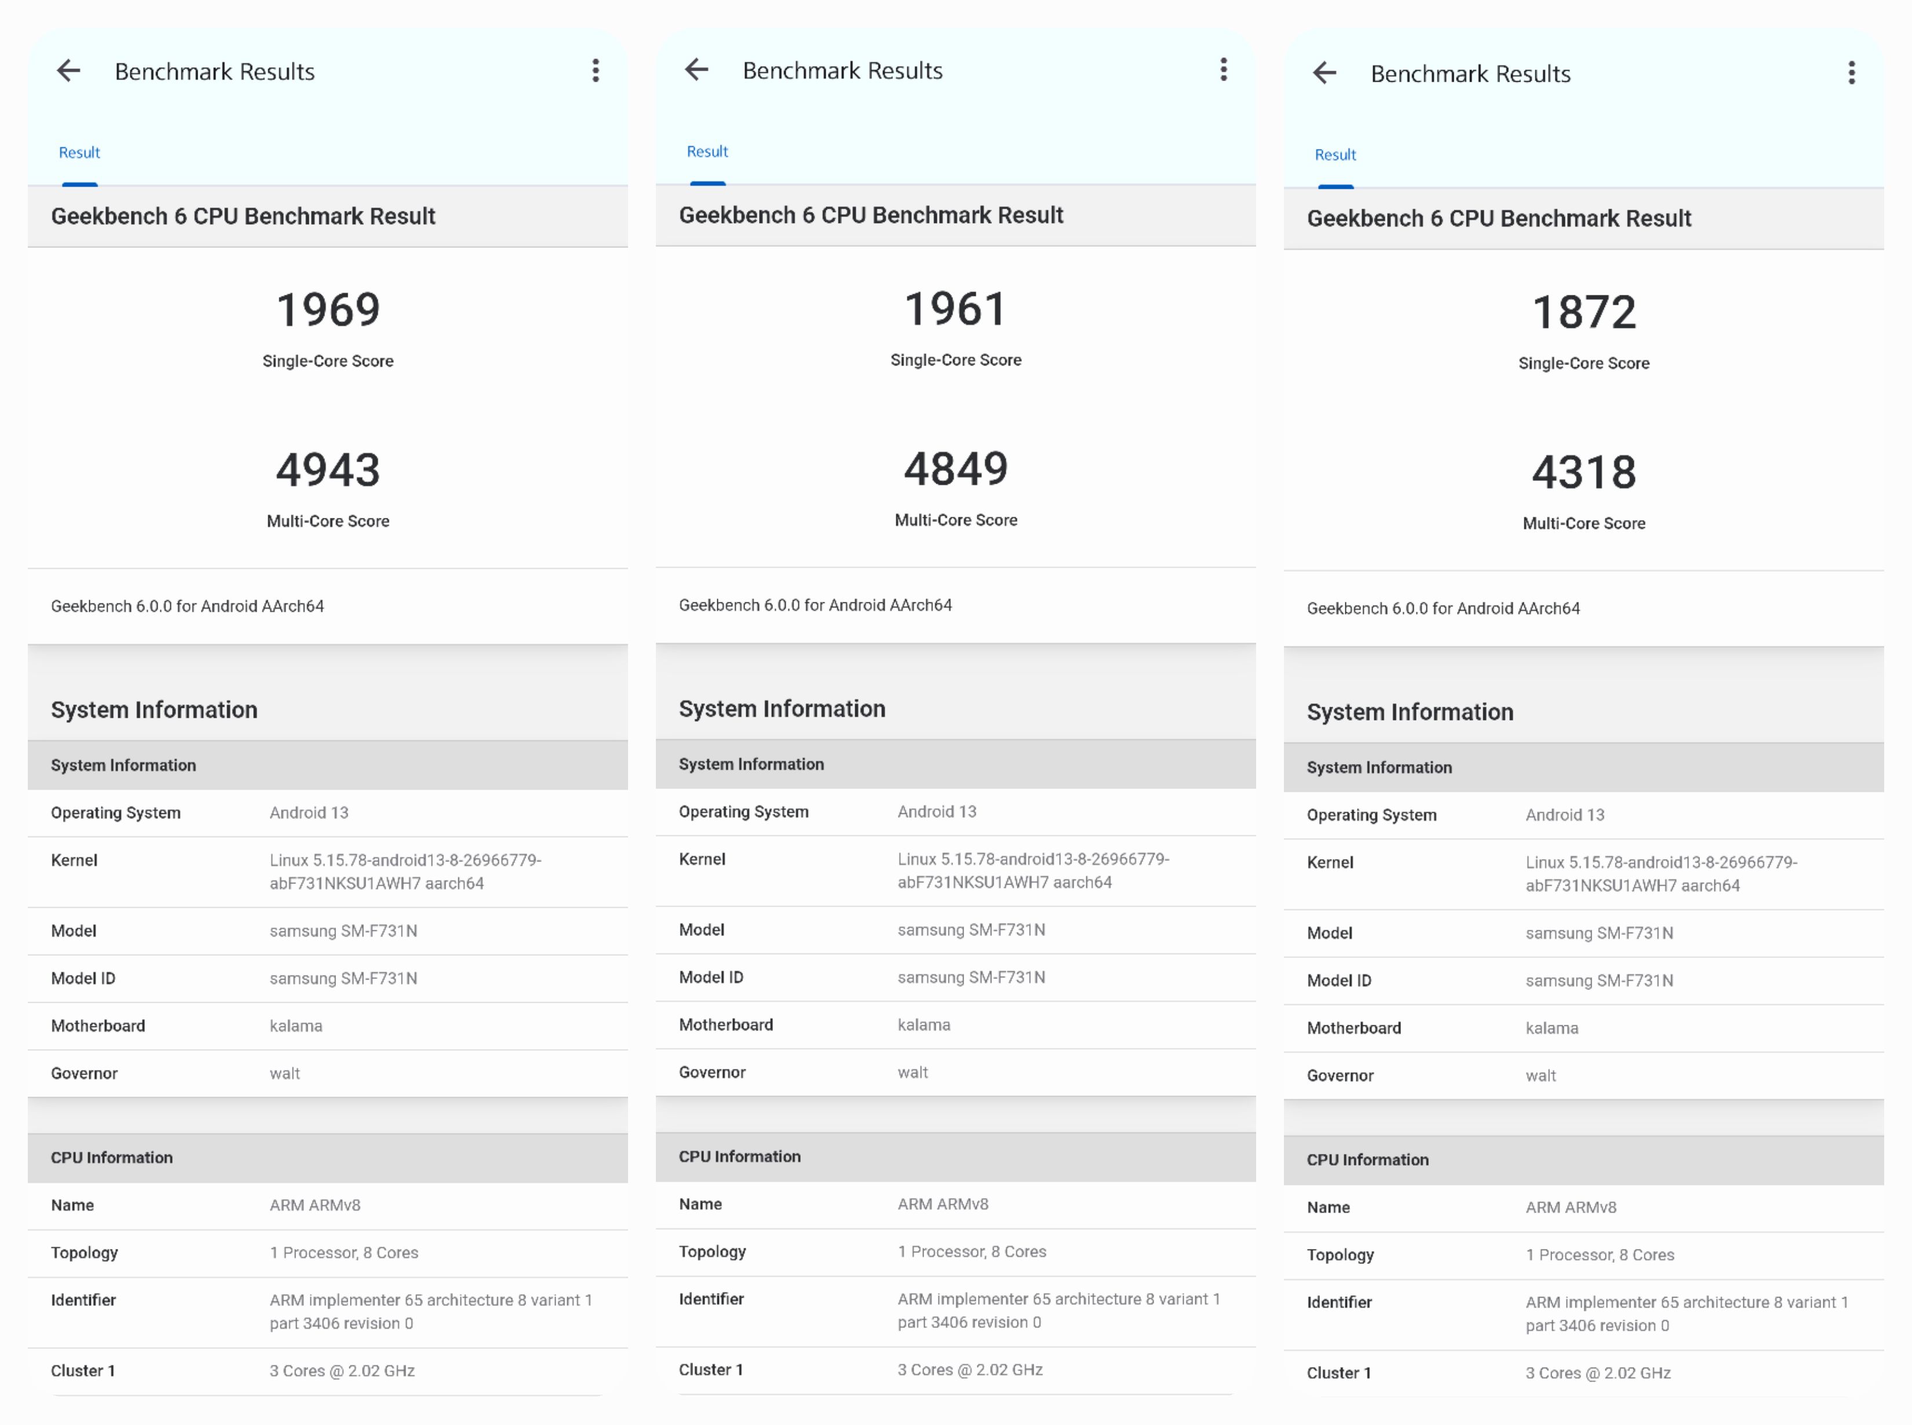This screenshot has height=1425, width=1912.
Task: Select Result tab in the 1872 score panel
Action: [x=1336, y=155]
